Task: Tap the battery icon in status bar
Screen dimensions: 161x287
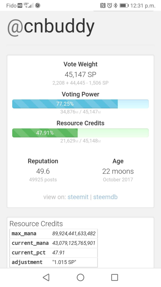Action: [124, 6]
